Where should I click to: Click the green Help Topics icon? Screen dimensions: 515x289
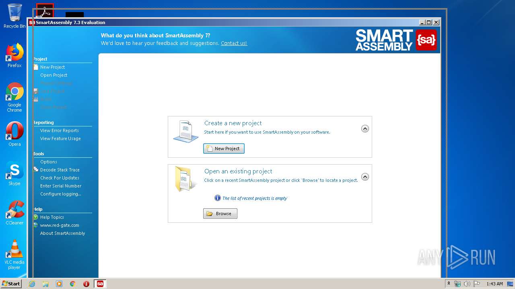36,217
